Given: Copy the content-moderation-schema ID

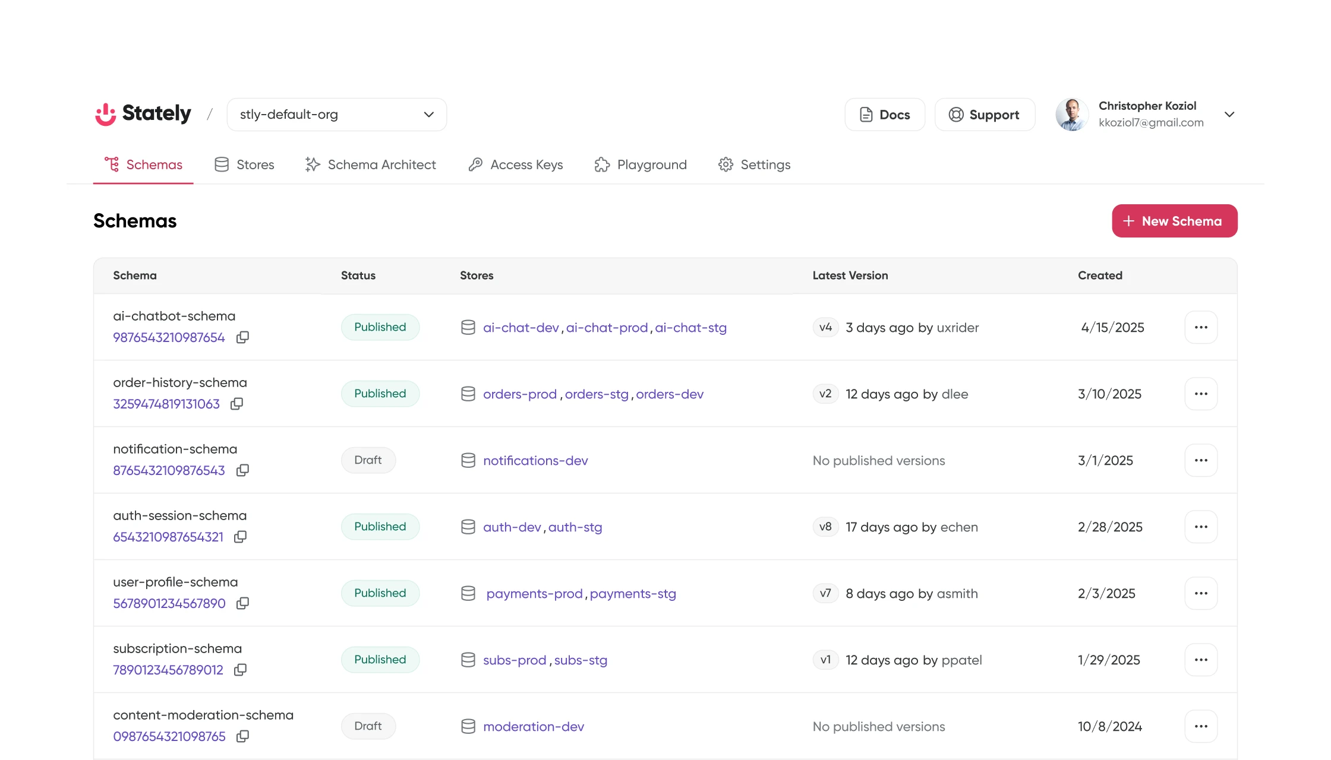Looking at the screenshot, I should [x=242, y=736].
